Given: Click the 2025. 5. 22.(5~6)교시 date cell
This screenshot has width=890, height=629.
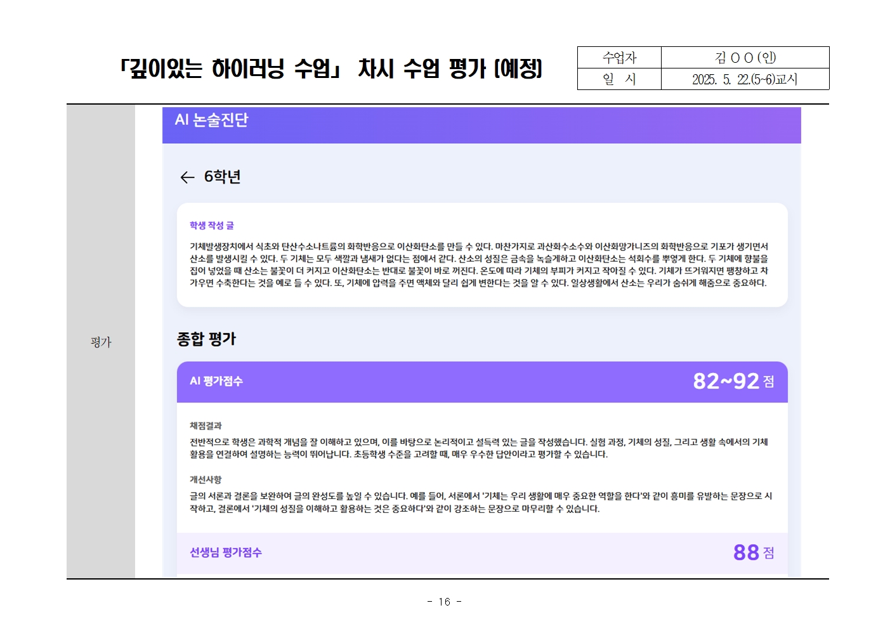Looking at the screenshot, I should click(745, 79).
